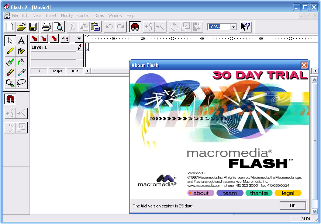Click Smooth modifier in the toolbox

(10, 113)
